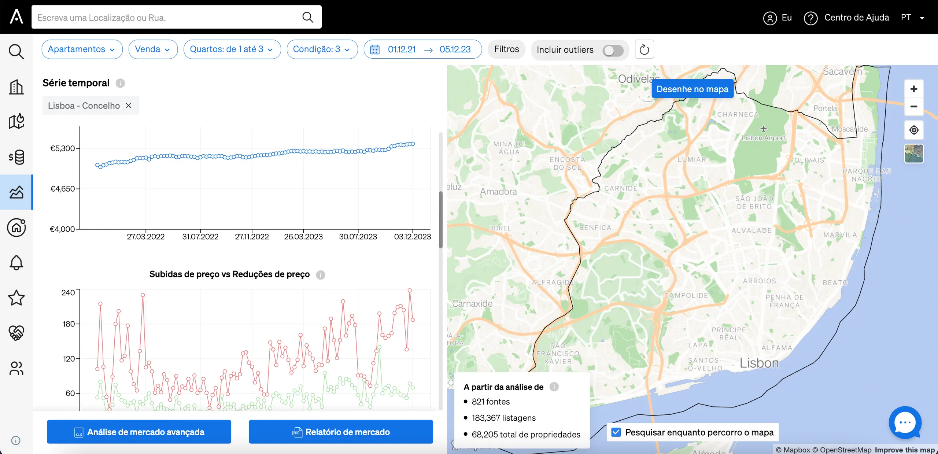Zoom out on the map

click(x=914, y=107)
